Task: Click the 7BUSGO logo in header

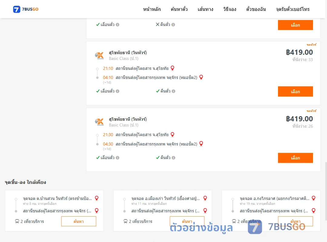Action: point(26,9)
